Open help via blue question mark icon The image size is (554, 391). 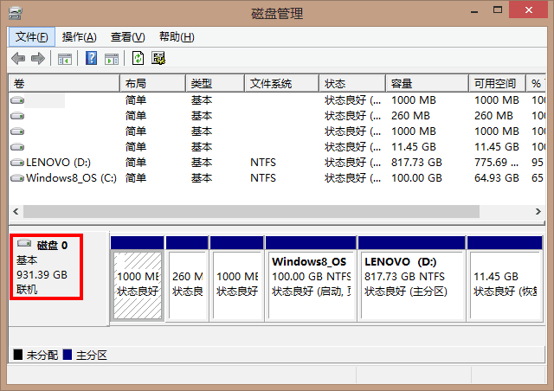(x=91, y=58)
